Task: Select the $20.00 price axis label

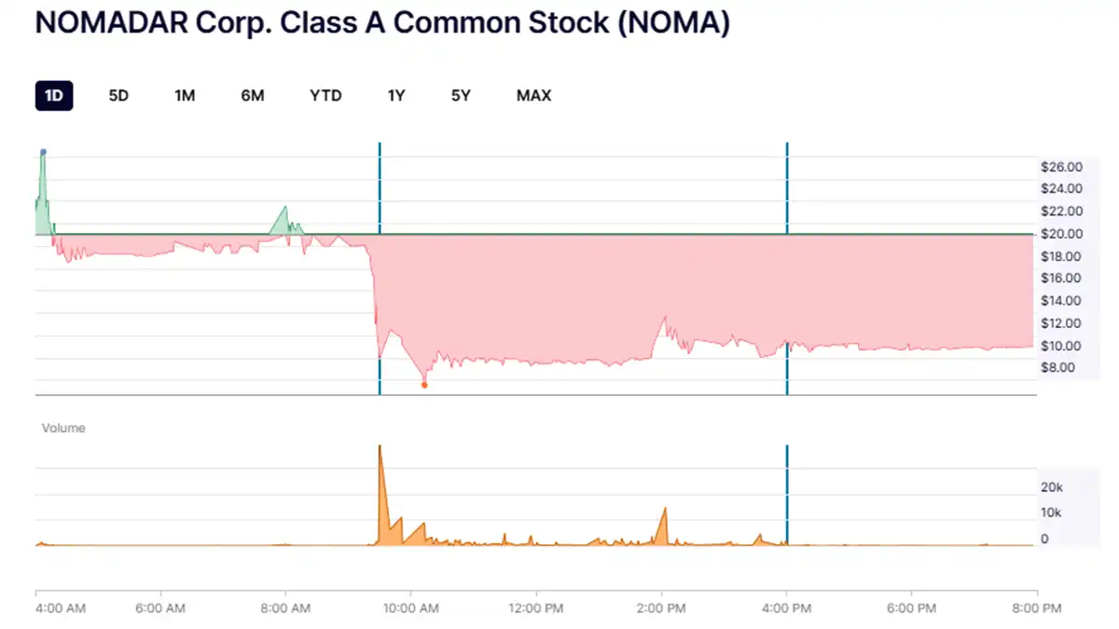Action: point(1060,234)
